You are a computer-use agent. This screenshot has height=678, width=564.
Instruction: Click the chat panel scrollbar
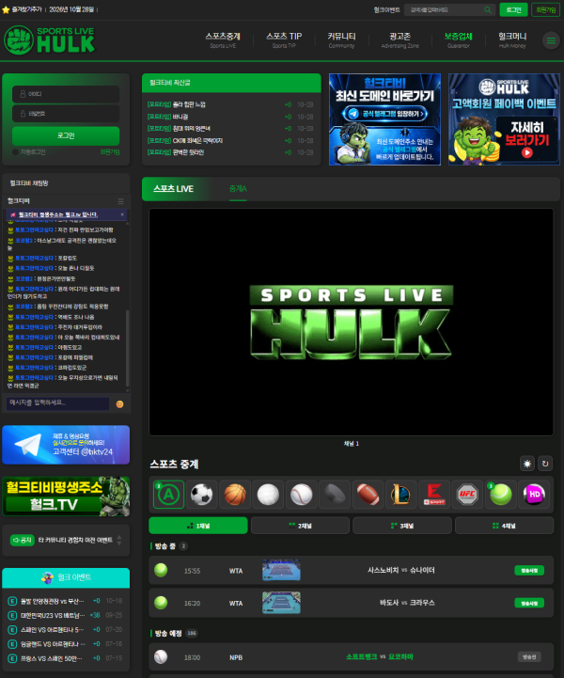pos(127,348)
